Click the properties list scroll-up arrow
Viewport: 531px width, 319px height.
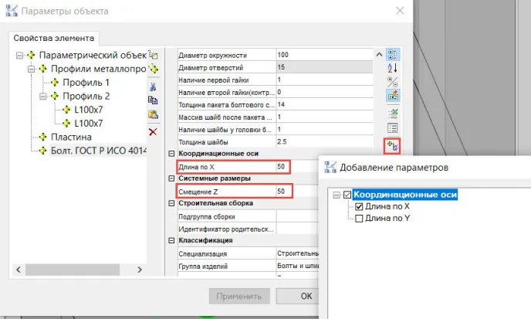click(x=378, y=55)
